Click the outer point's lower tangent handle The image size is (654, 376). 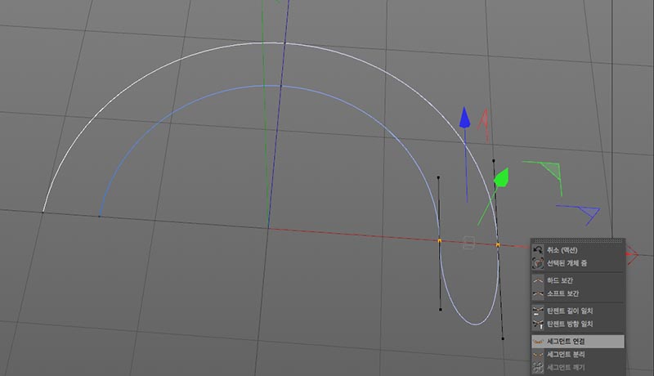point(503,338)
